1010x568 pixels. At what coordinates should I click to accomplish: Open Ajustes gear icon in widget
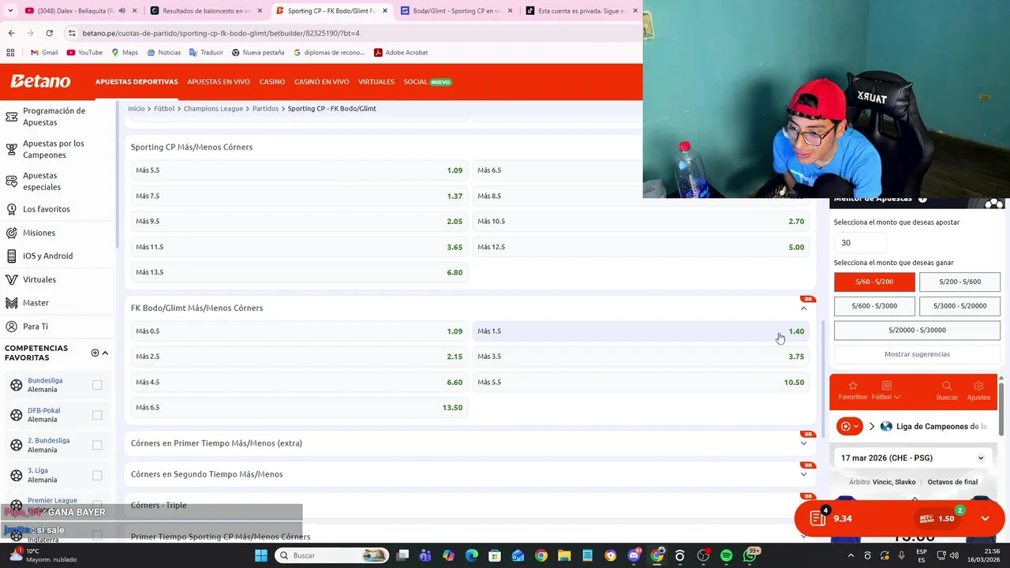(978, 386)
